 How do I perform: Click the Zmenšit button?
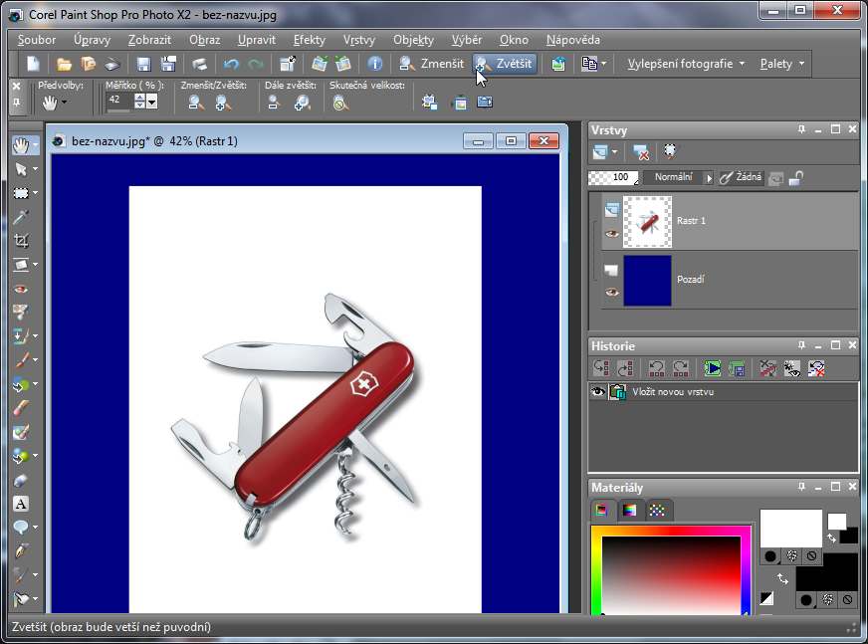(432, 64)
